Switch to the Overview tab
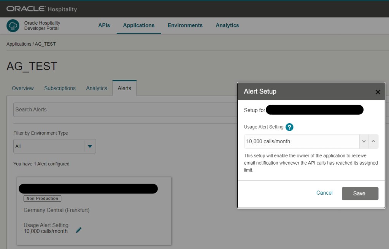The width and height of the screenshot is (389, 249). pyautogui.click(x=23, y=88)
